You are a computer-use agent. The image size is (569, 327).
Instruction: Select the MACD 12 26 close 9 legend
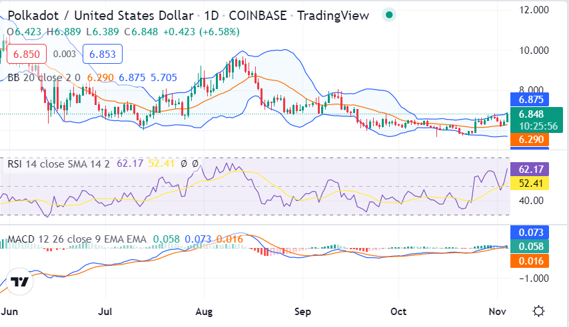[77, 239]
